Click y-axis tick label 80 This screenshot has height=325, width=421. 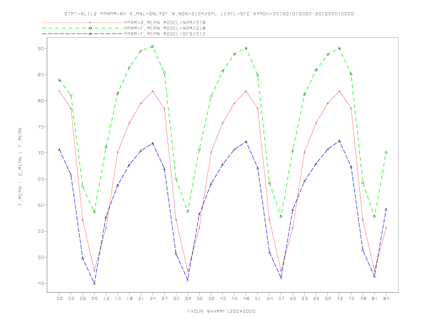tap(41, 101)
